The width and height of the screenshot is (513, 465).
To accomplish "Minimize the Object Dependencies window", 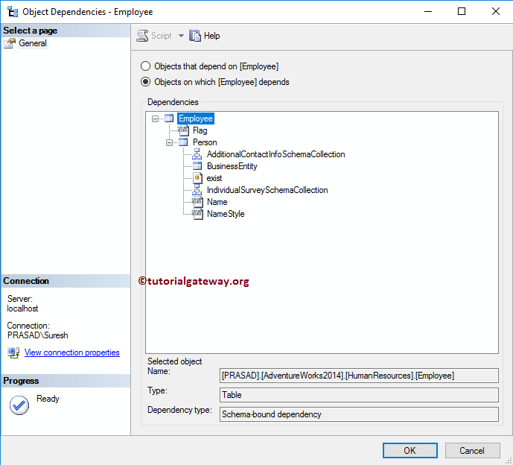I will coord(428,11).
